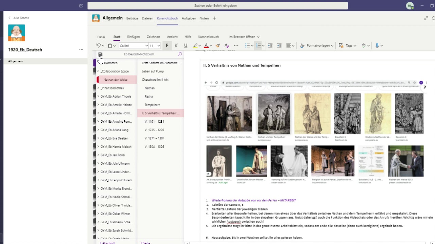Click the notebook search magnifier icon
The height and width of the screenshot is (244, 435).
tap(180, 54)
